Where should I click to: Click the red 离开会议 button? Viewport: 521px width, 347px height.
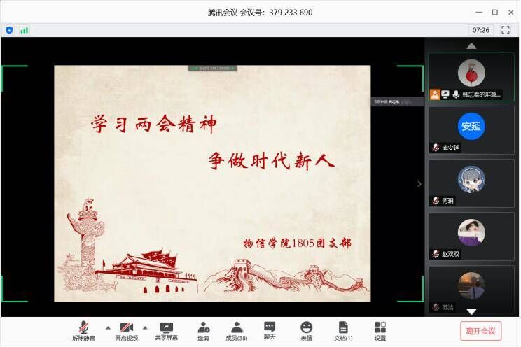click(480, 330)
